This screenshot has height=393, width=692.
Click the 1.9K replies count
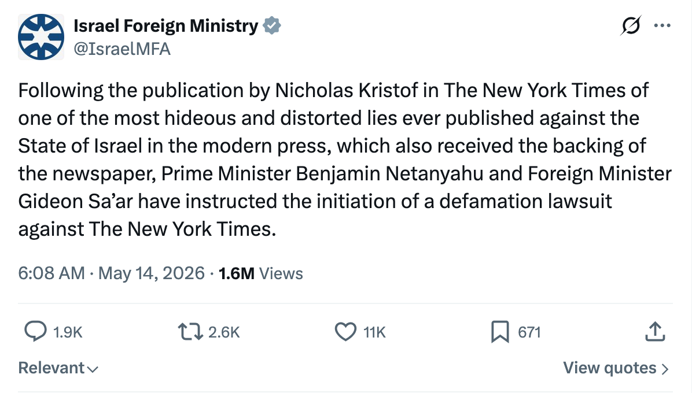point(68,332)
